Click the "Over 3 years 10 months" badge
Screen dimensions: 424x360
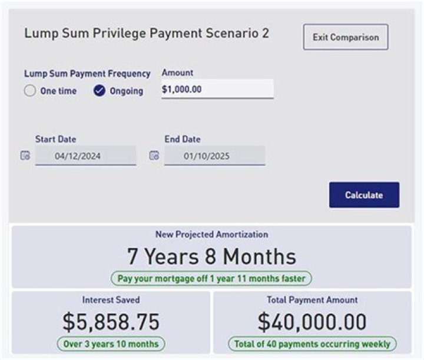pyautogui.click(x=111, y=344)
